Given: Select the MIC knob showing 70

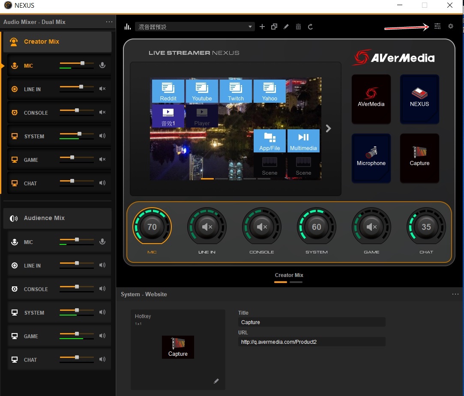Looking at the screenshot, I should (152, 227).
